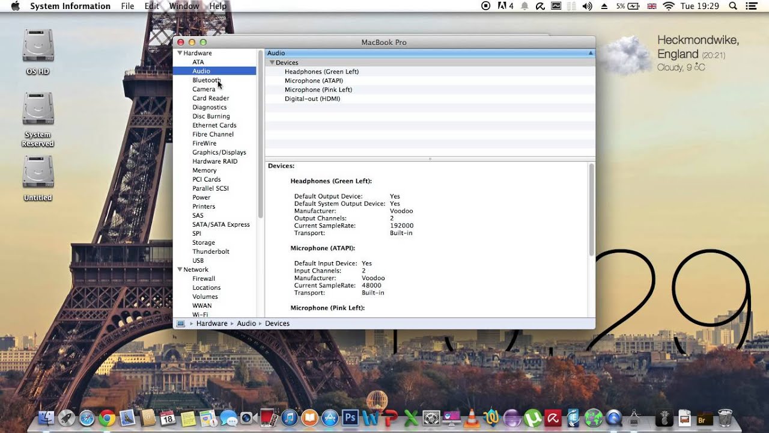Open volume control in menu bar
769x433 pixels.
click(588, 6)
